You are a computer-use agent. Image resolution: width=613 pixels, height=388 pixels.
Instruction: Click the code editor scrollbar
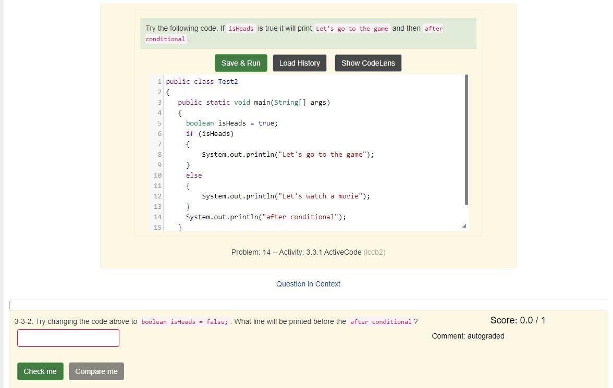pyautogui.click(x=465, y=141)
